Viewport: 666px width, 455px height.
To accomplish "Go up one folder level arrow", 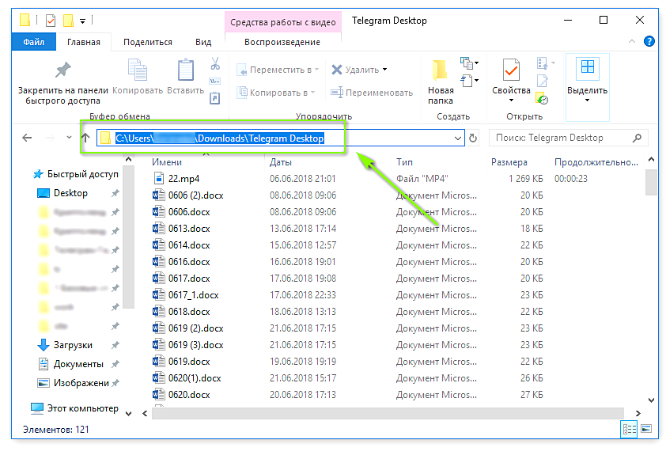I will (x=85, y=138).
